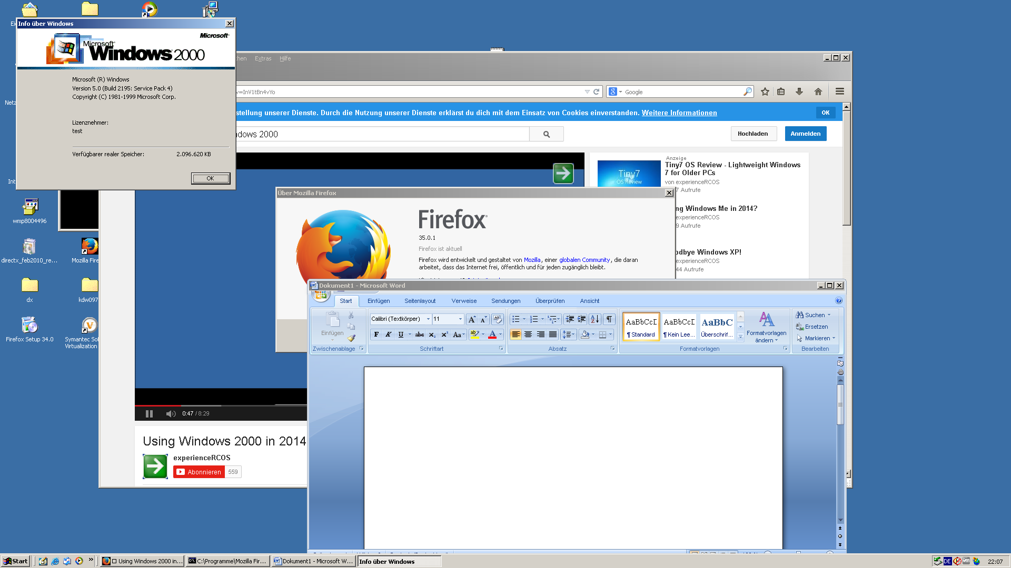Center align text in Word
This screenshot has width=1011, height=568.
pyautogui.click(x=528, y=334)
